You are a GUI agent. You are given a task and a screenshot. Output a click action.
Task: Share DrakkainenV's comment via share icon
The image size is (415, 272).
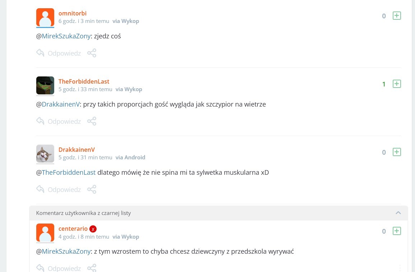(x=92, y=189)
